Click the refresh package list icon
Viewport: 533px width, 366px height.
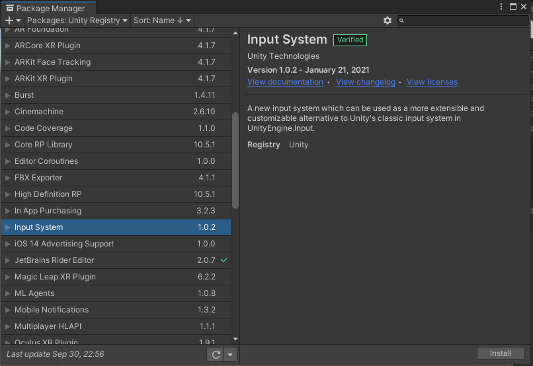216,355
